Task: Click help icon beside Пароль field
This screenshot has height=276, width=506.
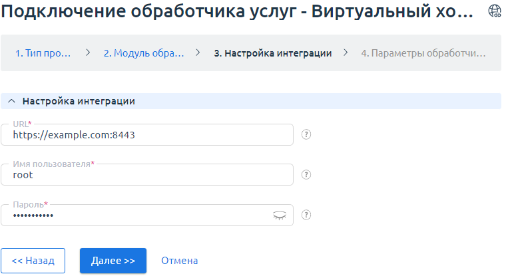Action: tap(306, 215)
